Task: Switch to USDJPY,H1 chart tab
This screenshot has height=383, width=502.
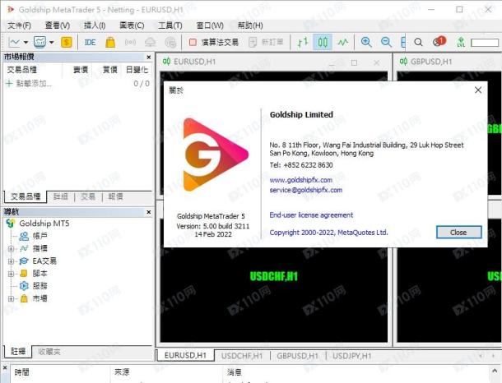Action: tap(352, 356)
